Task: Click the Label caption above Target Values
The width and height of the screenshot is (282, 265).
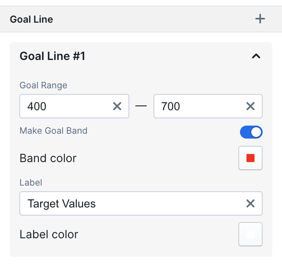Action: [x=31, y=182]
